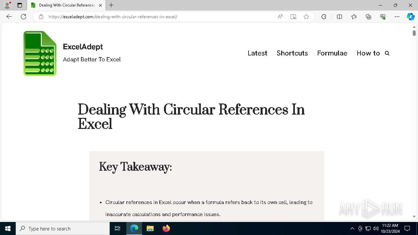Open the Formulae menu
The height and width of the screenshot is (235, 418).
pos(332,53)
